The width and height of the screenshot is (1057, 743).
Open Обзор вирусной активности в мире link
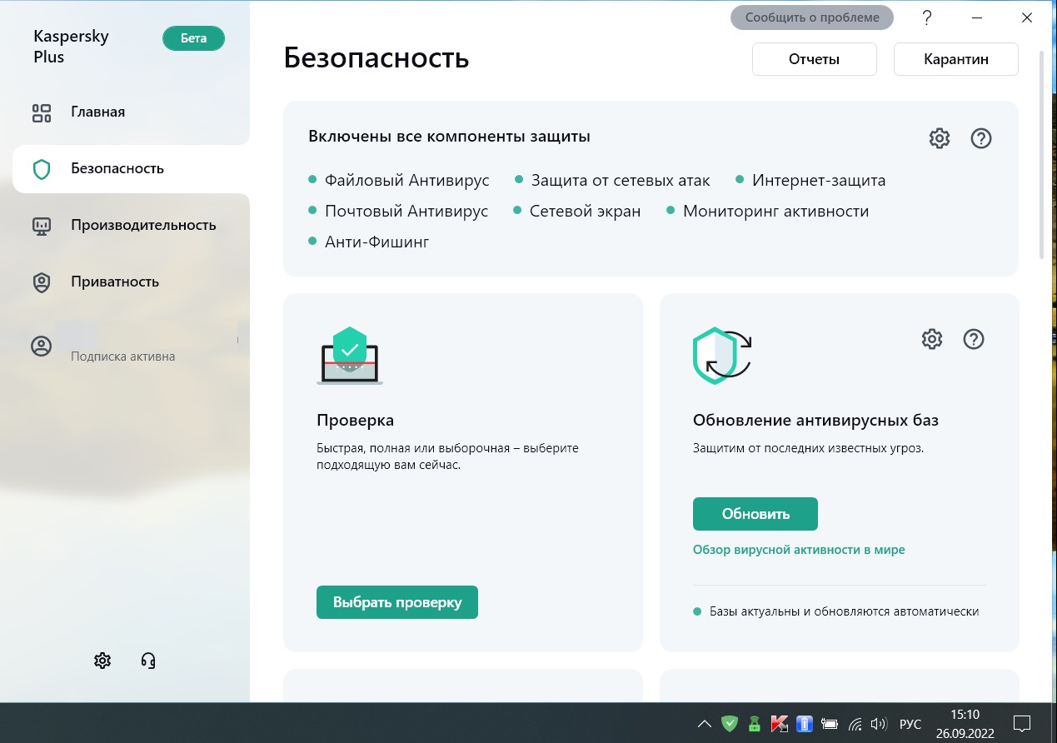[x=799, y=550]
